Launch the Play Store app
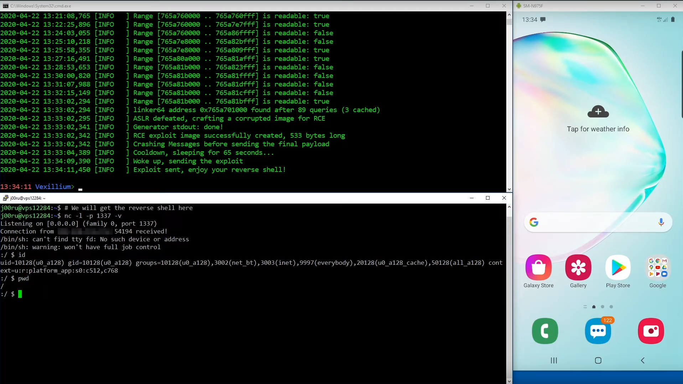 click(618, 267)
